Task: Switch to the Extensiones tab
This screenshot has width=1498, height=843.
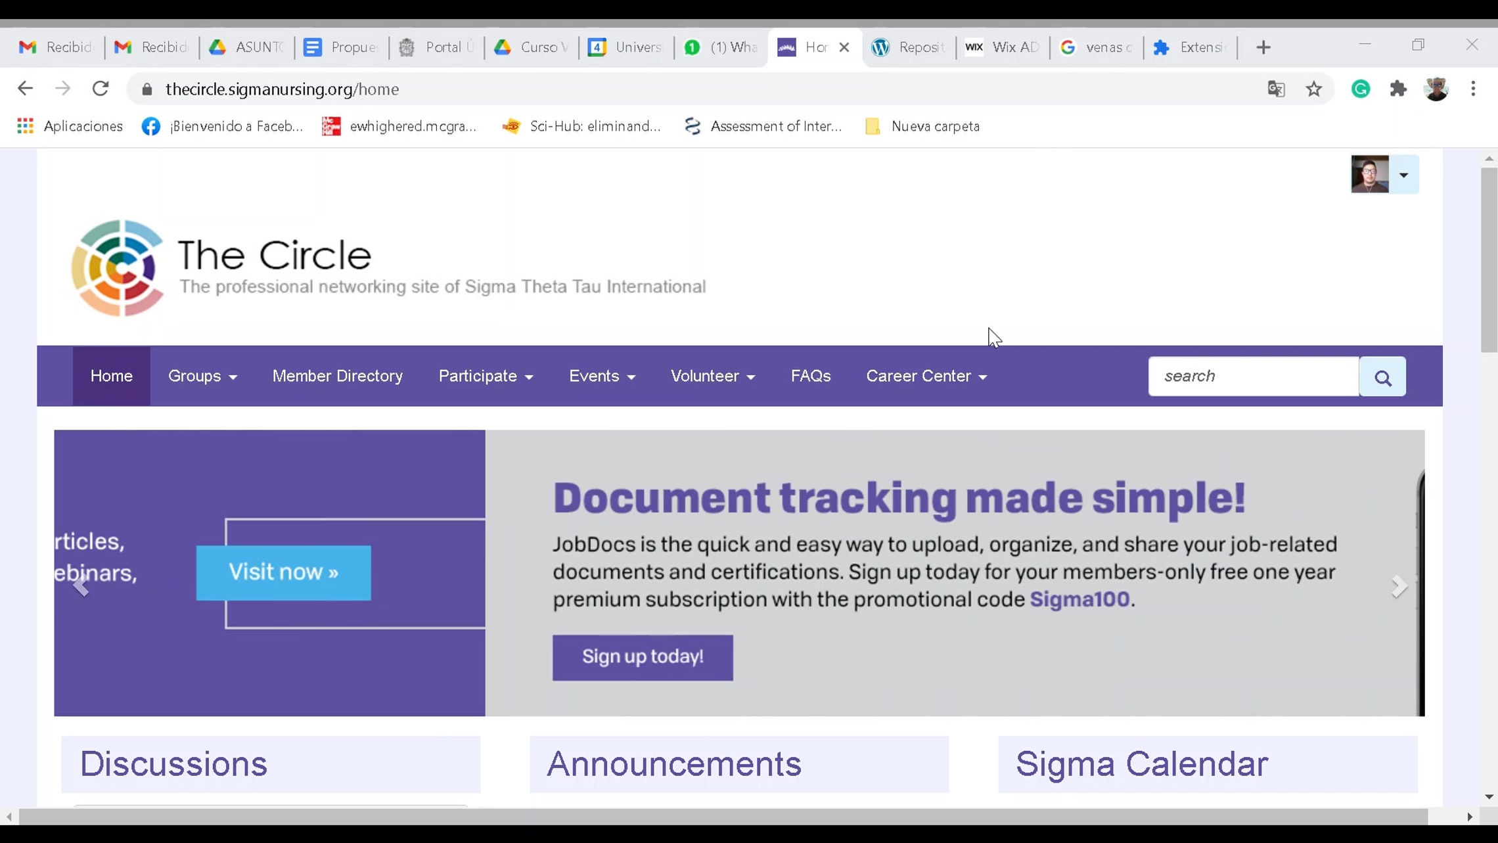Action: coord(1190,47)
